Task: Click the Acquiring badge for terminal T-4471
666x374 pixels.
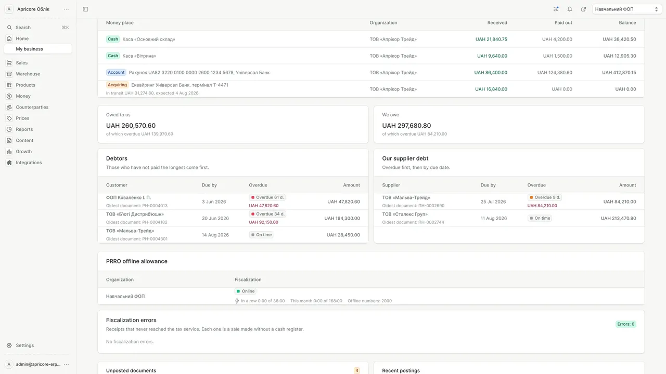Action: click(117, 85)
